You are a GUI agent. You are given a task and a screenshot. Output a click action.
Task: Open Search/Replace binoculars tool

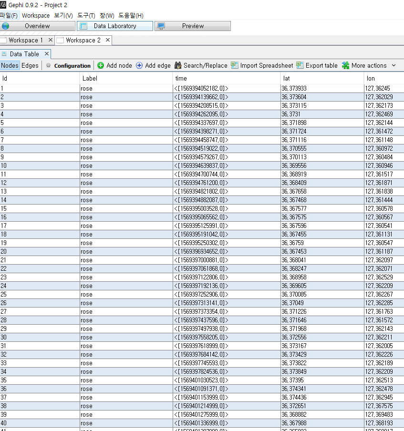[x=178, y=65]
